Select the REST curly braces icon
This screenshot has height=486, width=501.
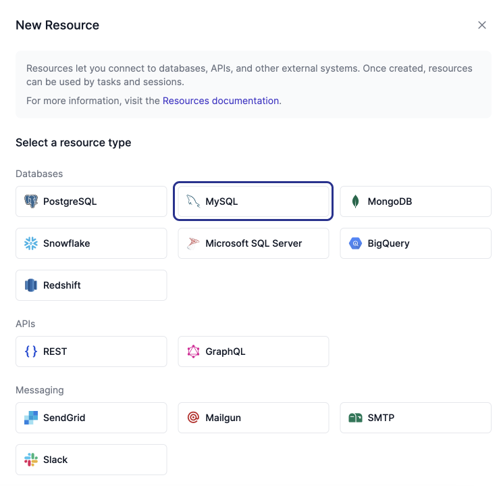[31, 351]
